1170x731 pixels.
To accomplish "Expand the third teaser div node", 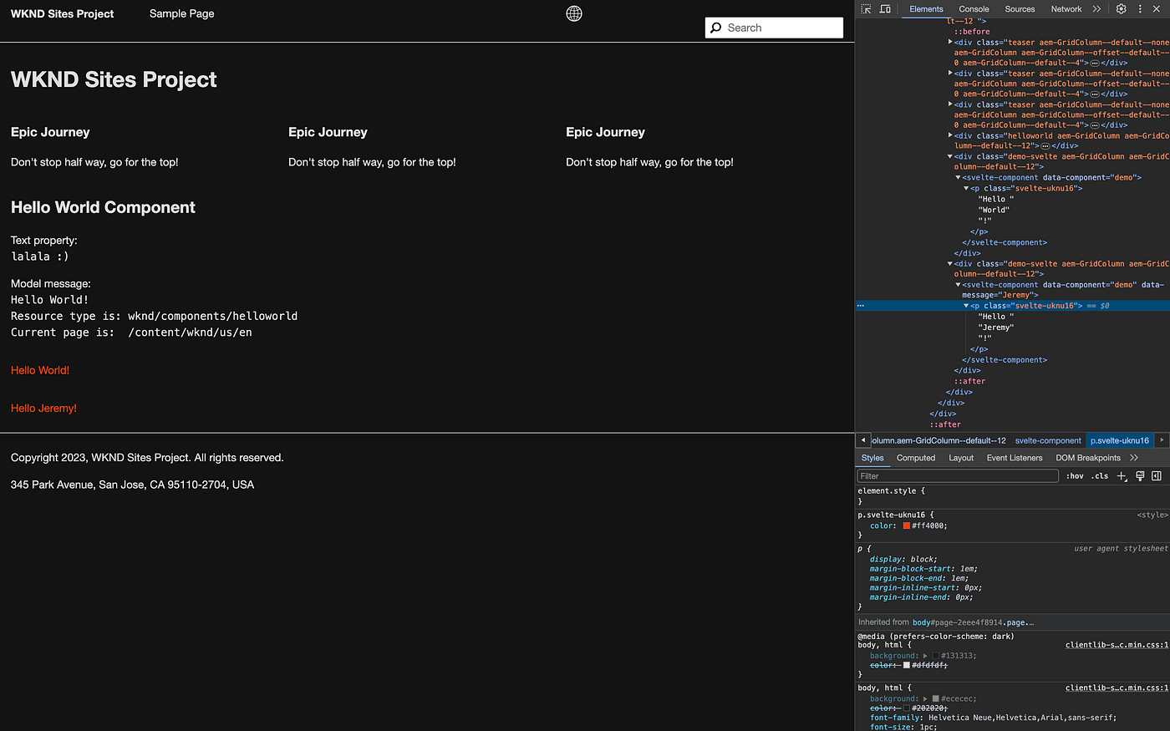I will (950, 104).
